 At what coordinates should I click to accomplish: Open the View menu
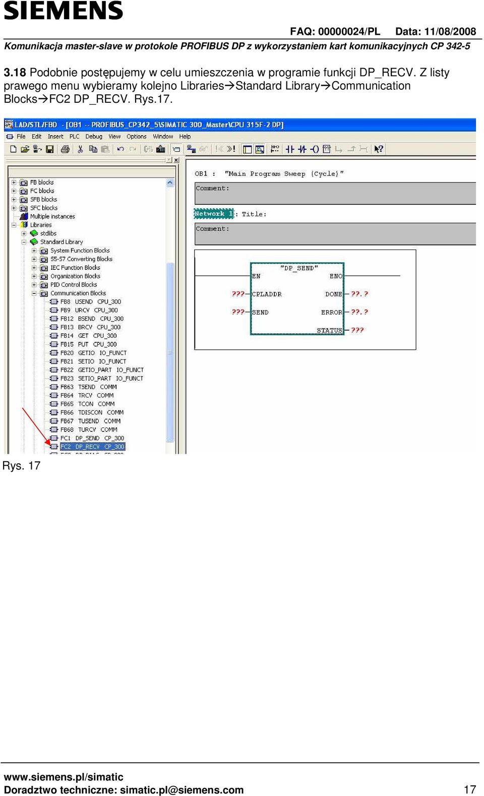[114, 137]
